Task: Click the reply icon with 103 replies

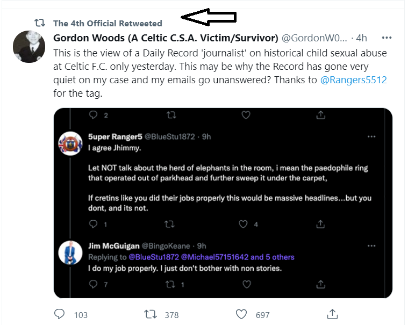Action: coord(59,314)
